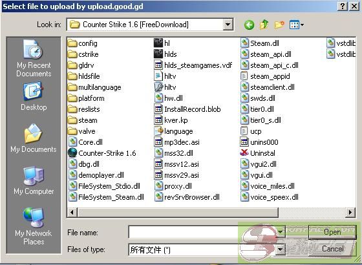Image resolution: width=362 pixels, height=265 pixels.
Task: Go back using the green arrow icon
Action: point(249,25)
